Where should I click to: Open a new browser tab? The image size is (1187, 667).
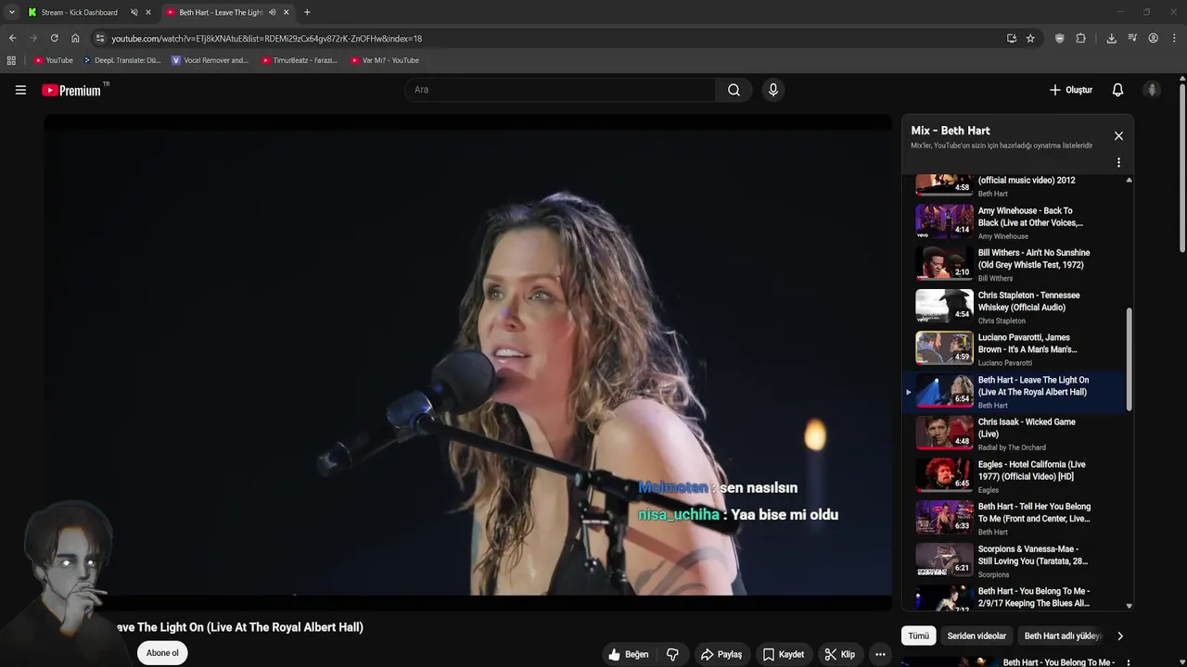click(307, 12)
